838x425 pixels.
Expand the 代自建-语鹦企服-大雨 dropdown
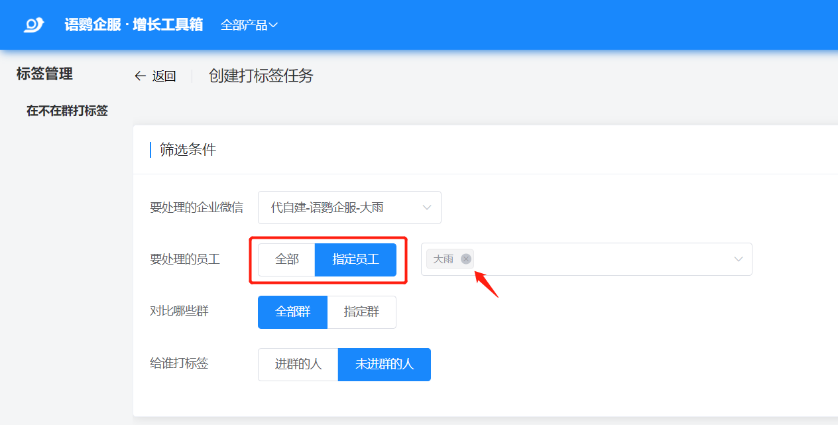(x=349, y=208)
